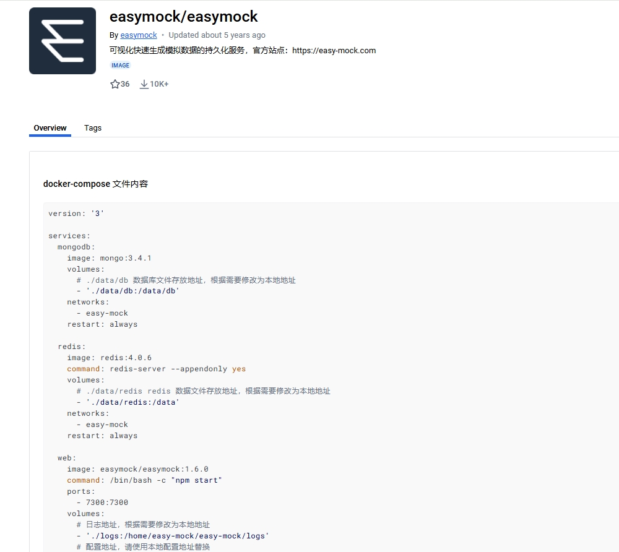This screenshot has height=552, width=619.
Task: Select the Overview tab
Action: [x=50, y=128]
